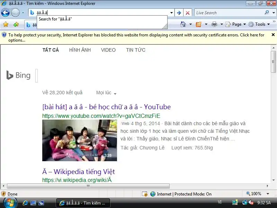Dismiss the information bar with X
The width and height of the screenshot is (277, 208).
273,35
